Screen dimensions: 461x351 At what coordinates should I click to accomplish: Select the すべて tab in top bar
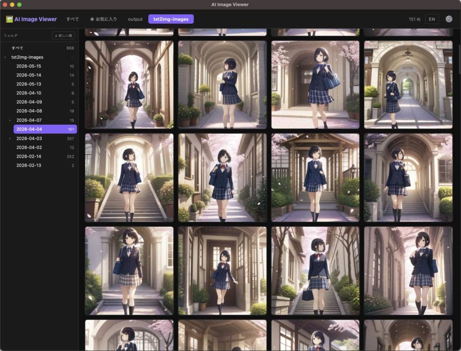pos(72,19)
